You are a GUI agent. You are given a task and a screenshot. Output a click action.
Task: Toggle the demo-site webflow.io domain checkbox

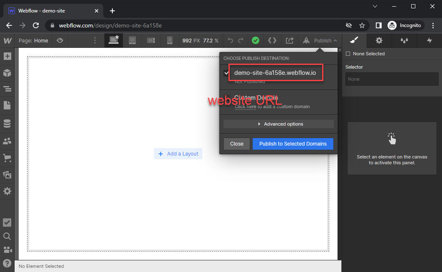click(x=226, y=73)
